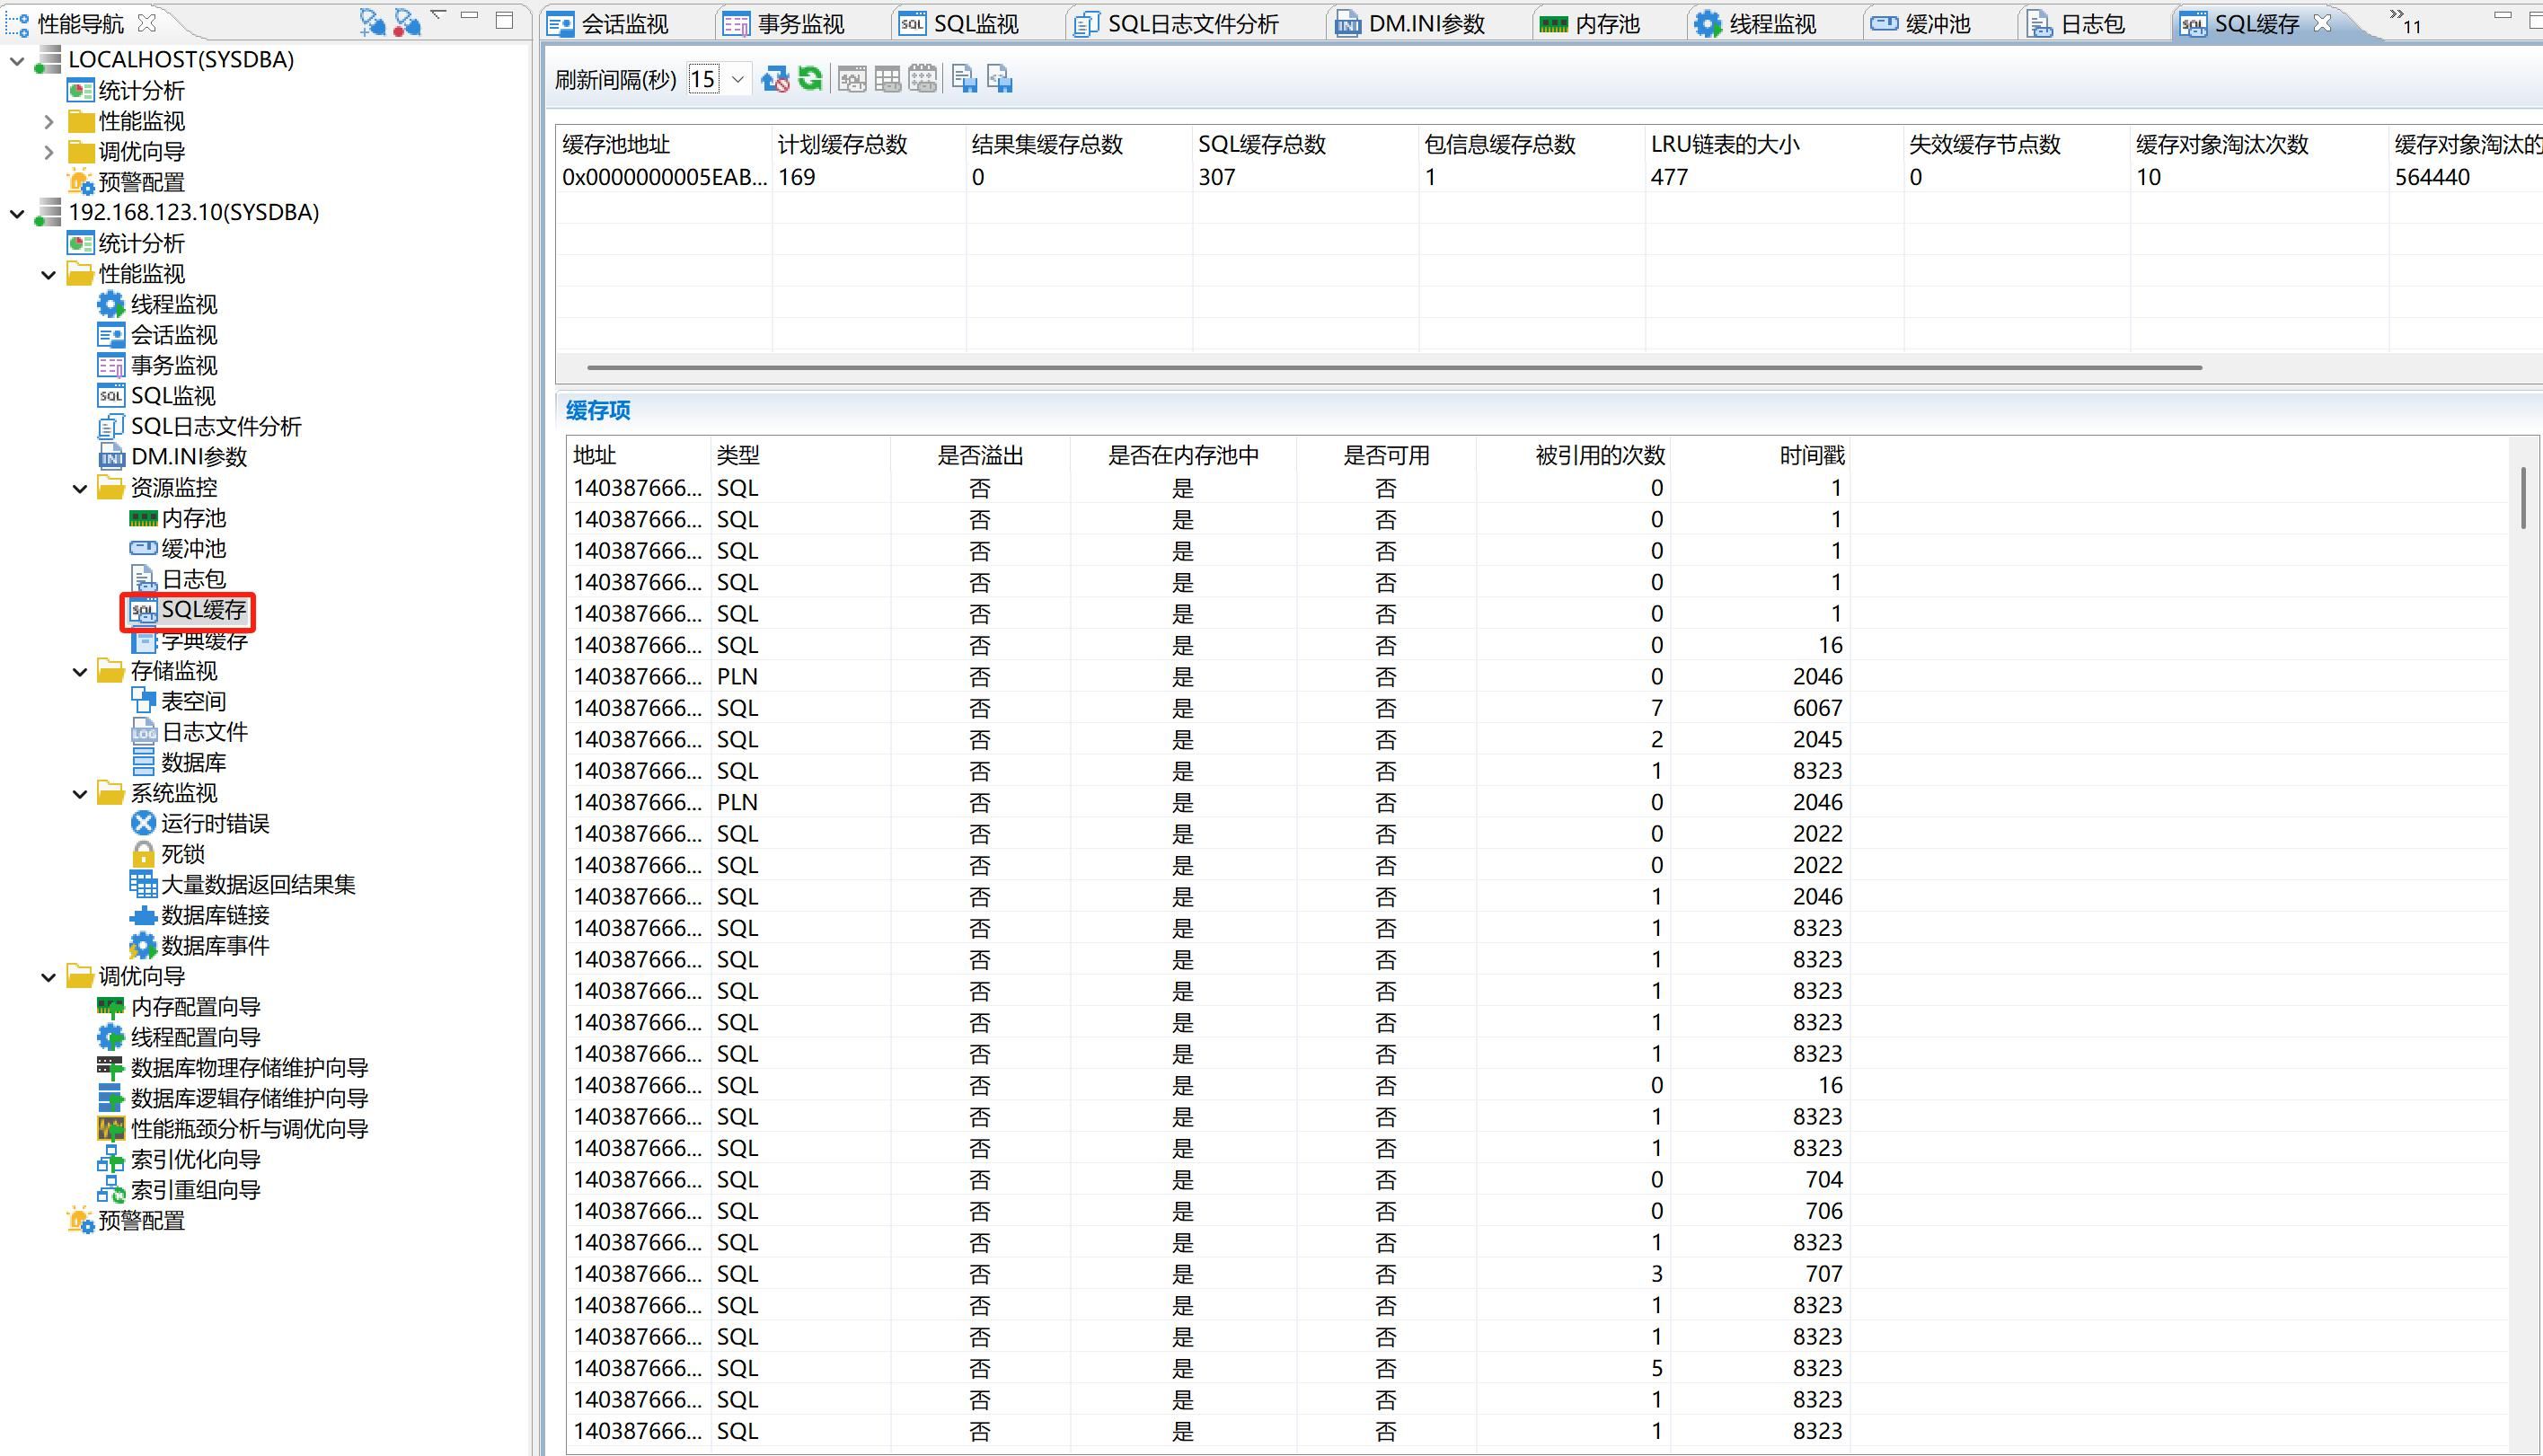Click the summary table horizontal scrollbar

[x=1395, y=367]
